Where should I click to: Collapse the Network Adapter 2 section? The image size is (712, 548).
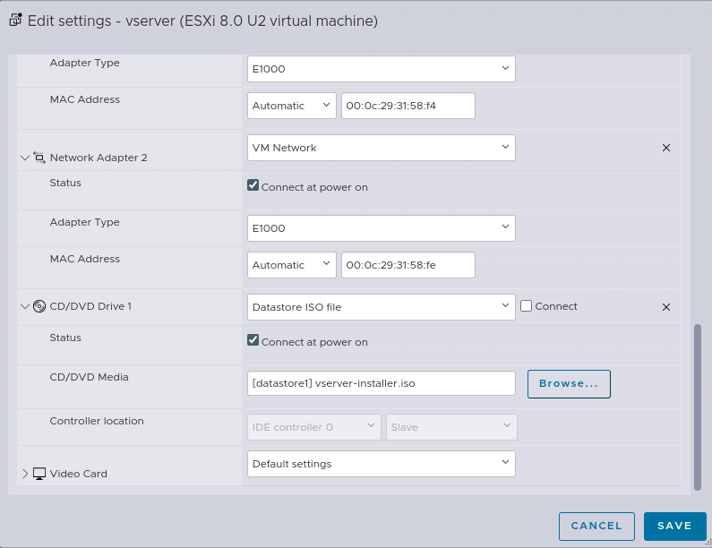(24, 158)
